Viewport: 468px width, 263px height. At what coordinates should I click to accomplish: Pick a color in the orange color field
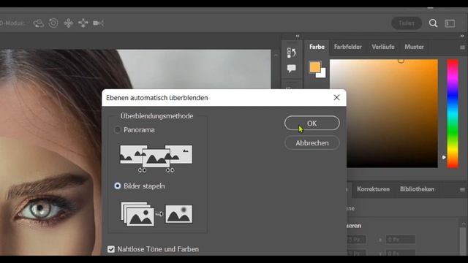click(x=384, y=113)
